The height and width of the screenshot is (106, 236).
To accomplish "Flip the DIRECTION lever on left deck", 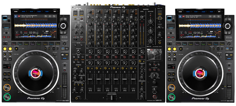I will [5, 66].
